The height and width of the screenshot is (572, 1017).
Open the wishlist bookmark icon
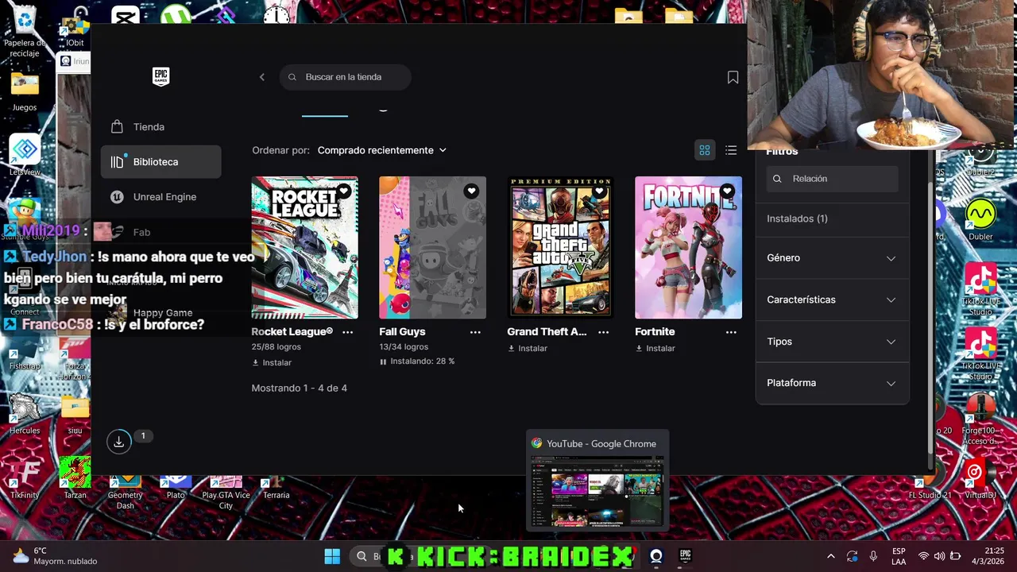(x=733, y=77)
